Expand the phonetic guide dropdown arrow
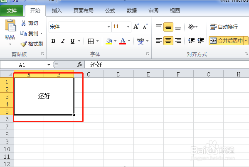 coord(148,41)
